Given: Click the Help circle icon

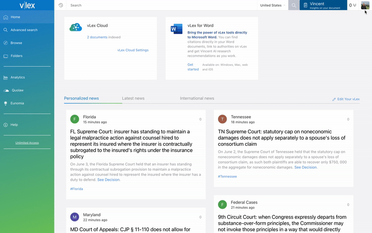Looking at the screenshot, I should [x=6, y=125].
